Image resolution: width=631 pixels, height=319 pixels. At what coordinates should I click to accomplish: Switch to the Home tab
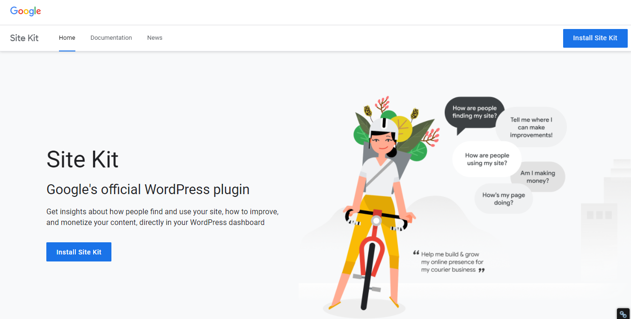pos(67,38)
